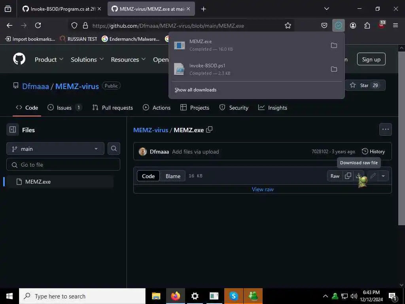This screenshot has width=405, height=304.
Task: Copy raw file contents icon
Action: tap(348, 176)
